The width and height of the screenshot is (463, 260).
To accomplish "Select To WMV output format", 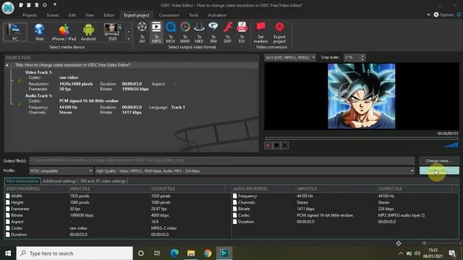I will [185, 32].
